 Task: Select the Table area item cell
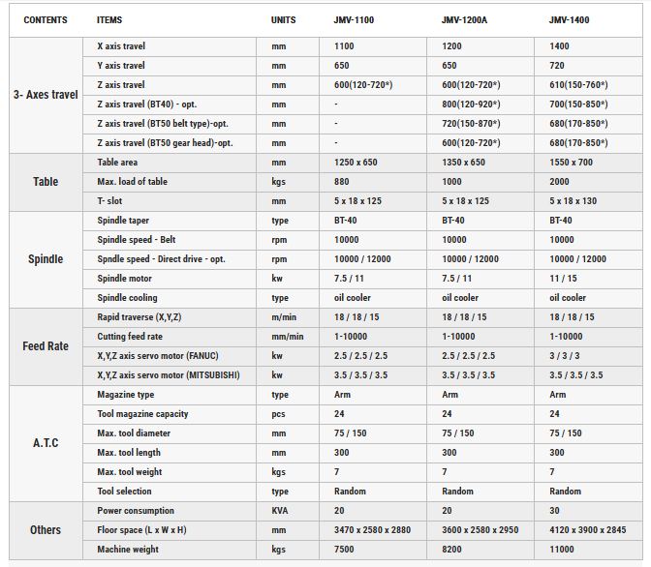(170, 163)
